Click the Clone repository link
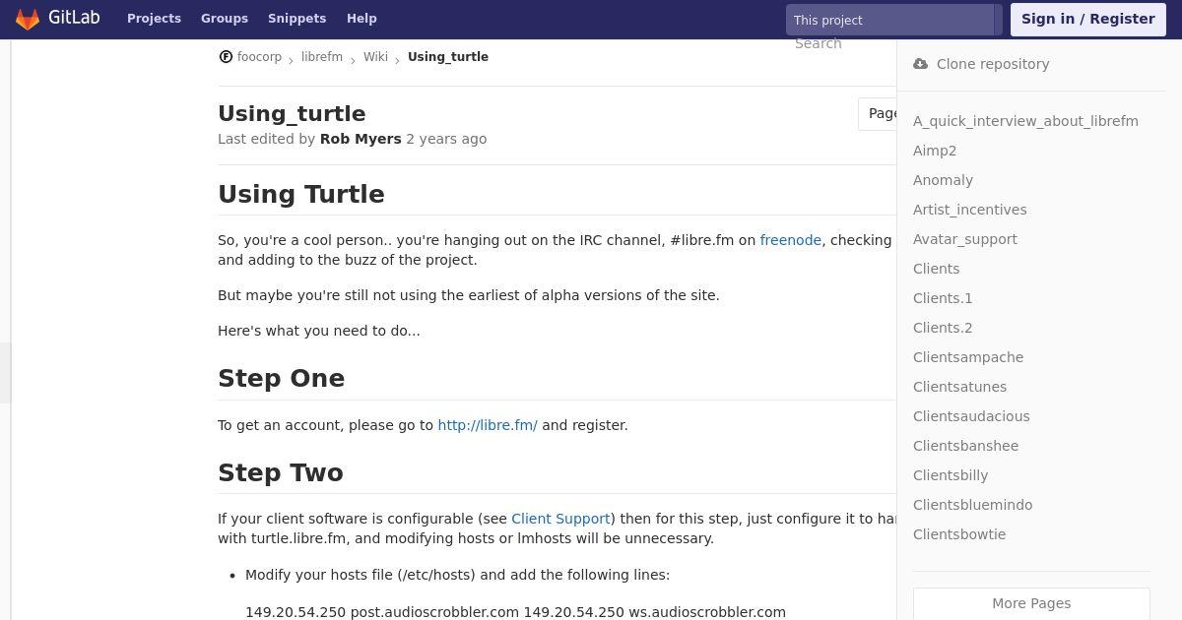1182x620 pixels. tap(993, 64)
